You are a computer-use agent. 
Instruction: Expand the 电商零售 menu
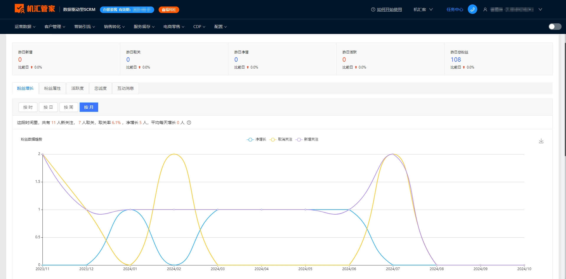[174, 27]
